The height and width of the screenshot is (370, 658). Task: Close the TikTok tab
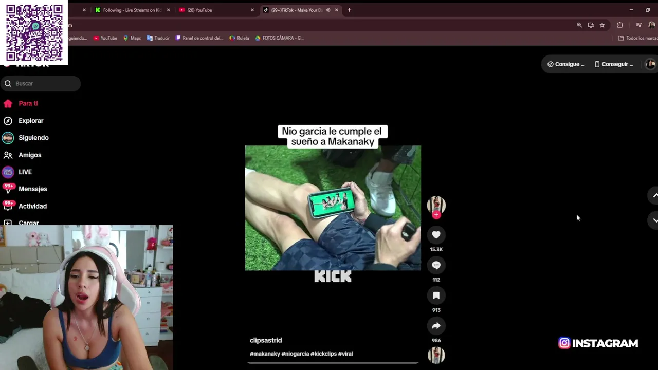click(337, 10)
